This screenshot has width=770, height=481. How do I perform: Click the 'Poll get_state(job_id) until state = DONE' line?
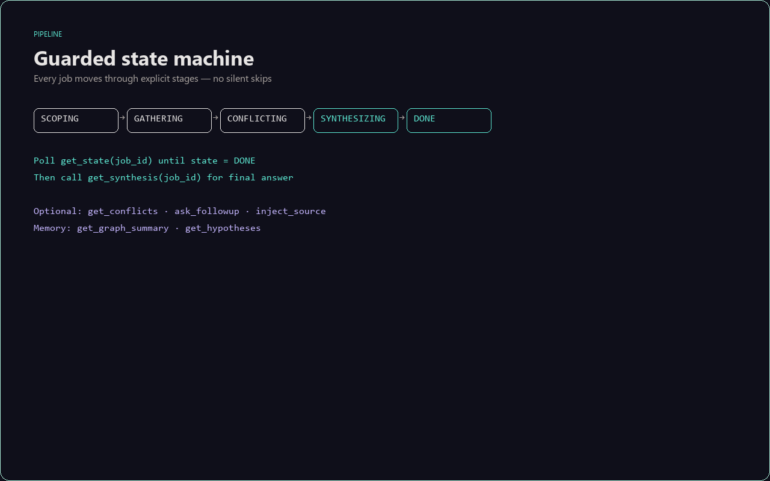[144, 161]
